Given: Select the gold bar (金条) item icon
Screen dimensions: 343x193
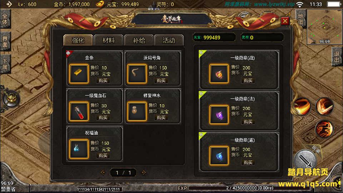Looking at the screenshot, I should [x=79, y=74].
